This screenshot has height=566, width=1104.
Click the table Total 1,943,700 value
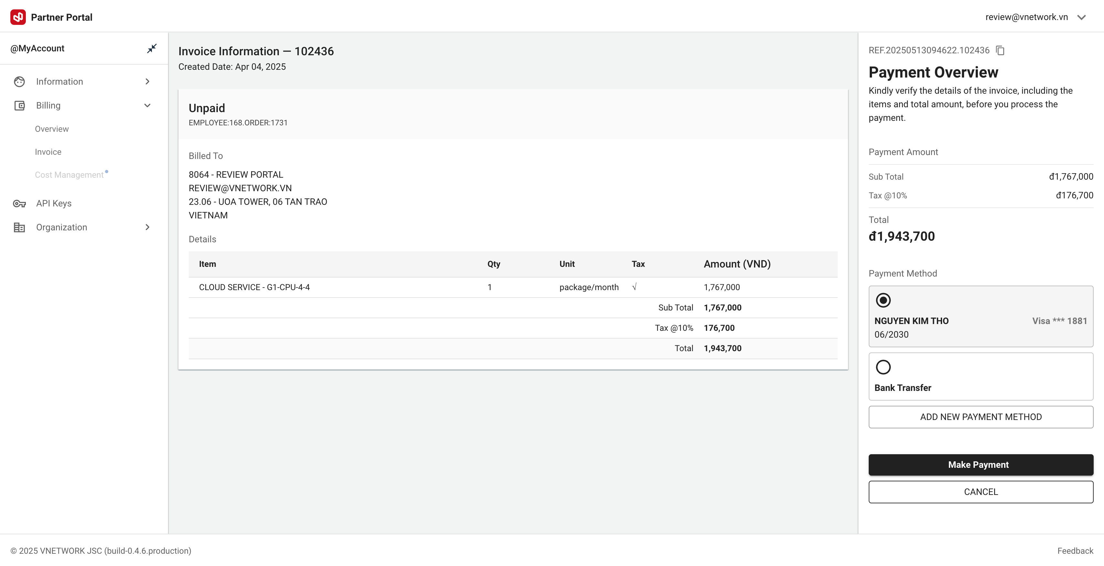click(723, 348)
